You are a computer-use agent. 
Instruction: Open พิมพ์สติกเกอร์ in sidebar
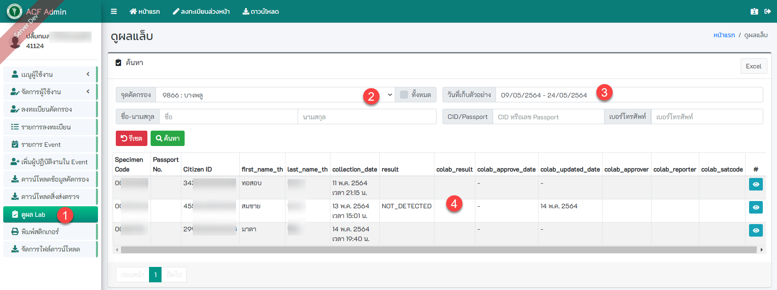pos(50,232)
